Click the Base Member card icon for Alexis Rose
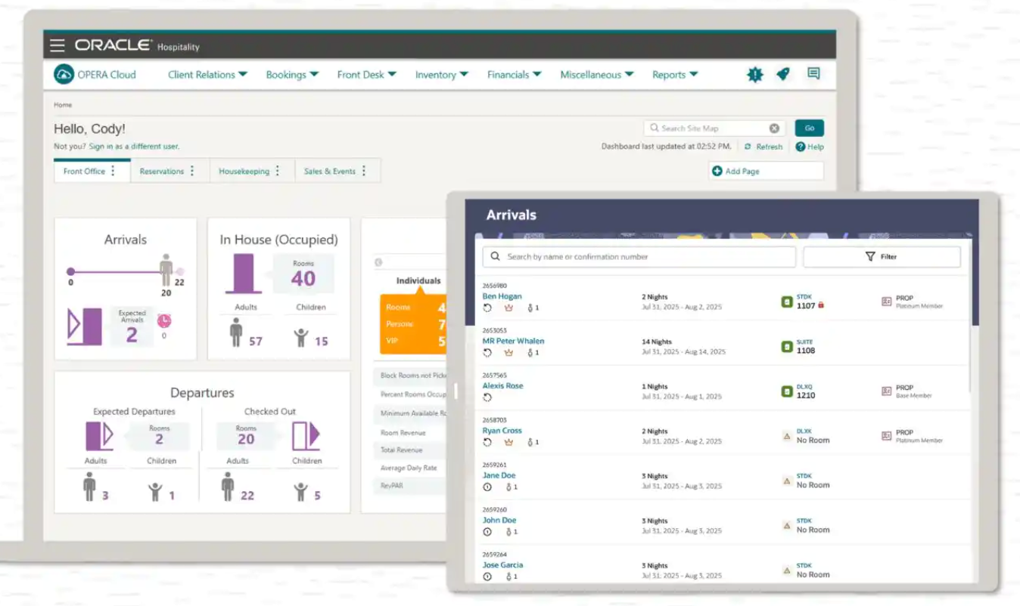The height and width of the screenshot is (606, 1020). (886, 391)
